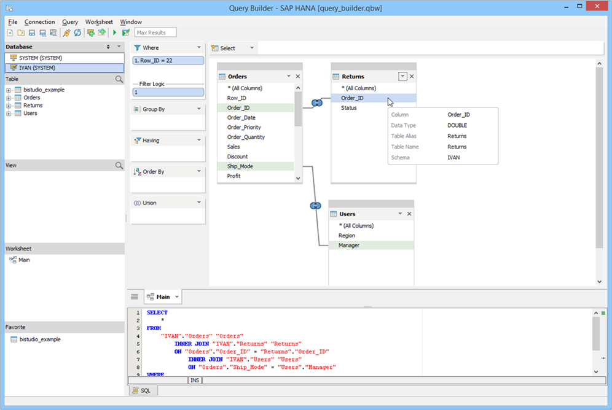Click the Where filter funnel icon
This screenshot has height=410, width=612.
tap(138, 47)
